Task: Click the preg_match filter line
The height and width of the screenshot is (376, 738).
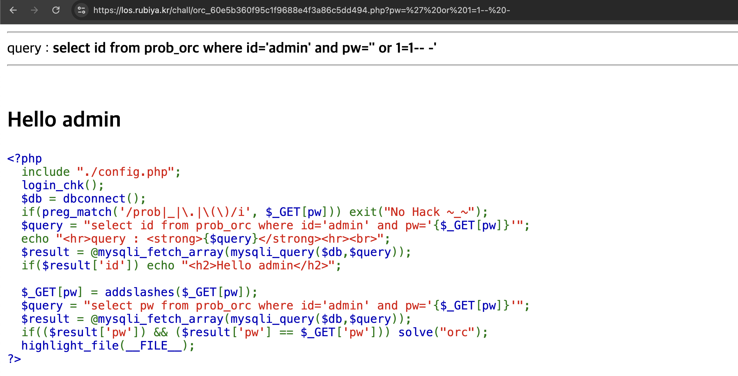Action: pyautogui.click(x=255, y=212)
